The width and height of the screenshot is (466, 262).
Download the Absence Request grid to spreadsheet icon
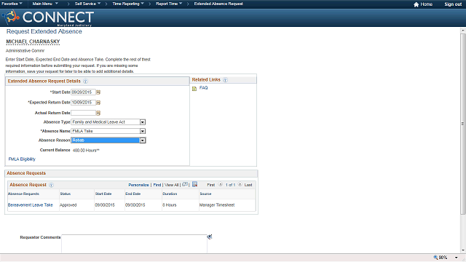(x=194, y=184)
